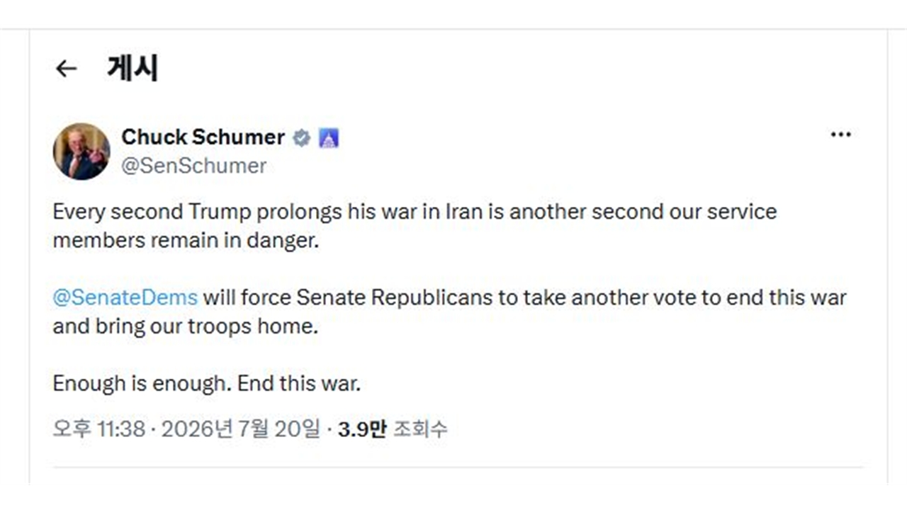This screenshot has width=907, height=510.
Task: Click the Chuck Schumer display name
Action: 203,137
